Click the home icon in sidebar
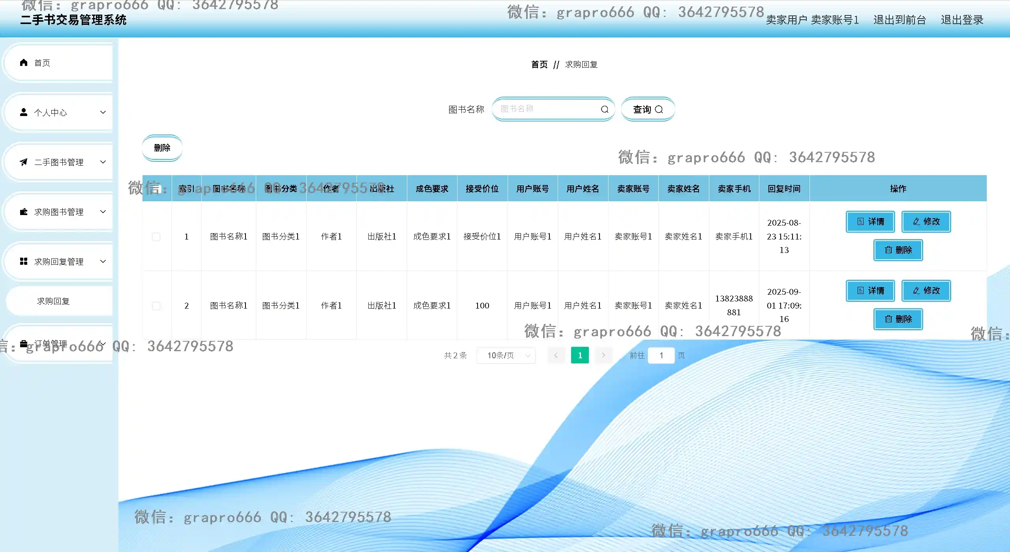 pos(24,63)
